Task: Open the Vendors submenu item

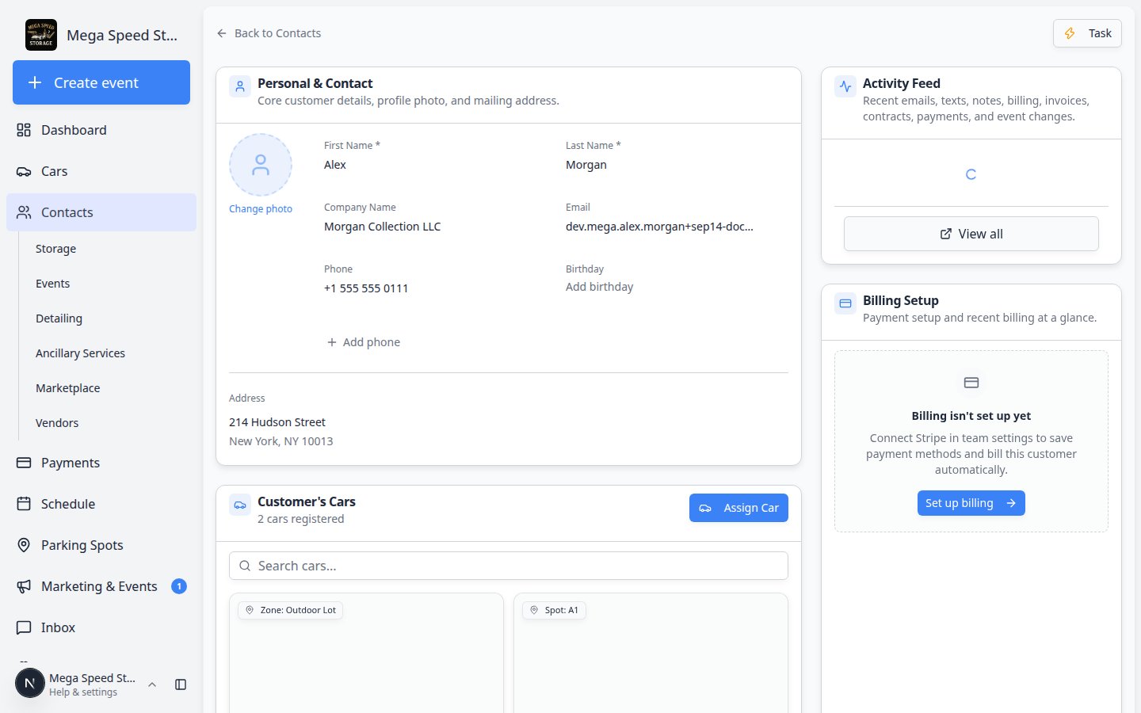Action: tap(57, 423)
